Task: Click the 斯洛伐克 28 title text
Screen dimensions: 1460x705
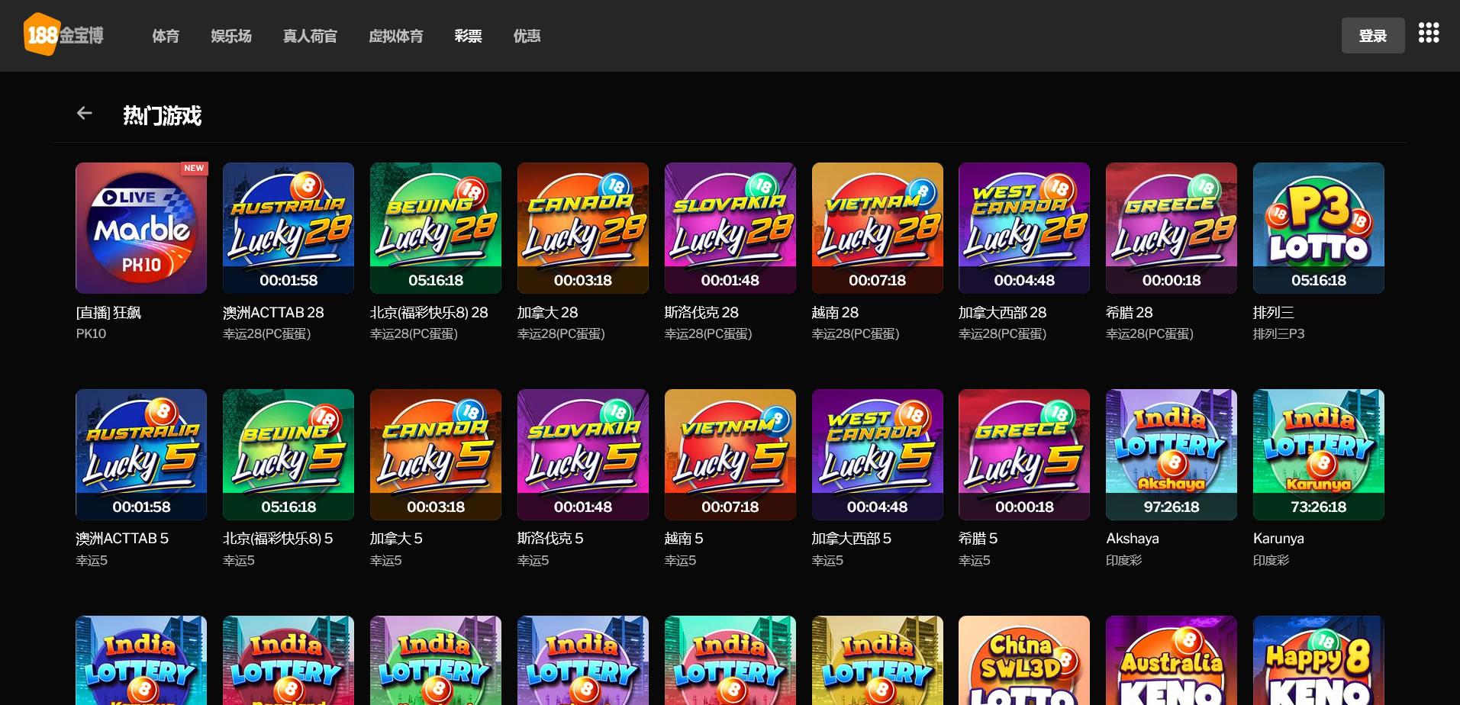Action: [701, 313]
